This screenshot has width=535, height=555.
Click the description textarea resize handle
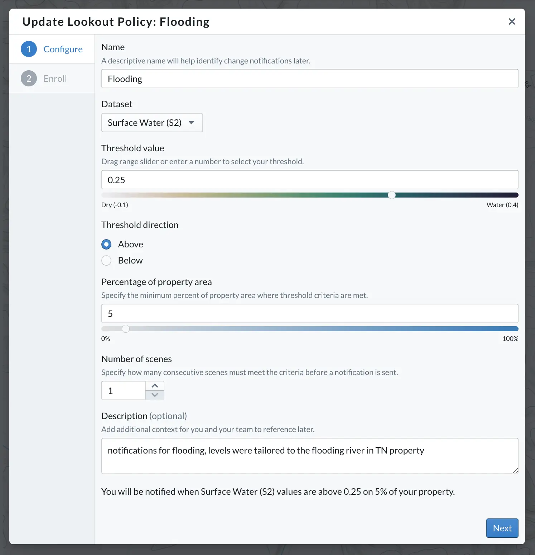pyautogui.click(x=515, y=470)
